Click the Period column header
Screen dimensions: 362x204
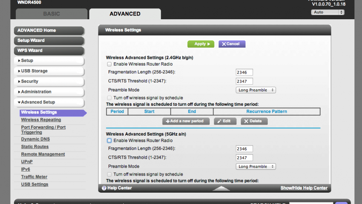(117, 111)
